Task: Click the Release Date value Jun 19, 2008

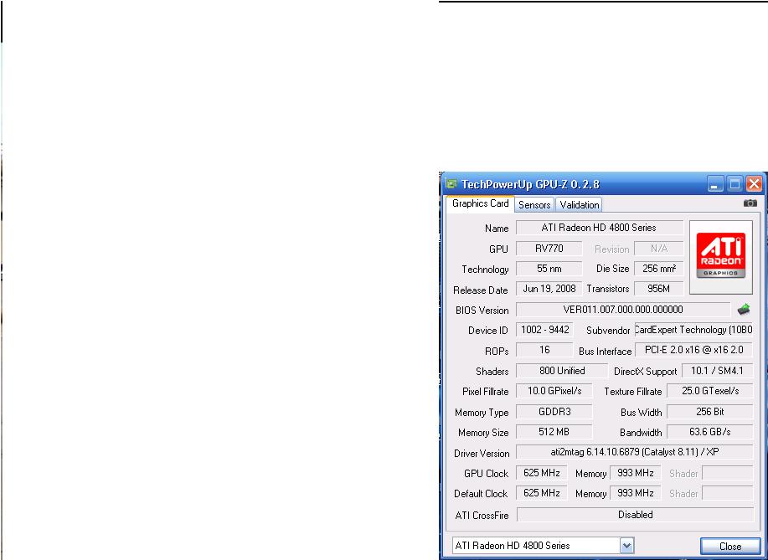Action: [549, 289]
